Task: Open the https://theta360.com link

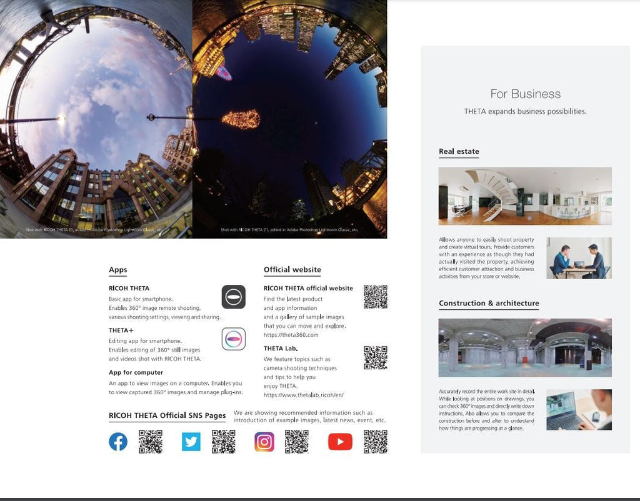Action: 291,335
